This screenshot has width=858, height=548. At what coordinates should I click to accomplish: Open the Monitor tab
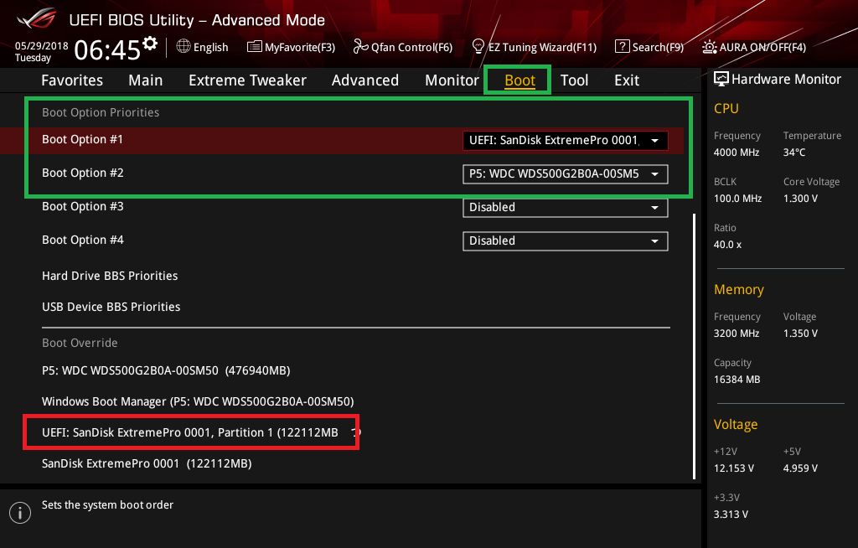pyautogui.click(x=452, y=80)
